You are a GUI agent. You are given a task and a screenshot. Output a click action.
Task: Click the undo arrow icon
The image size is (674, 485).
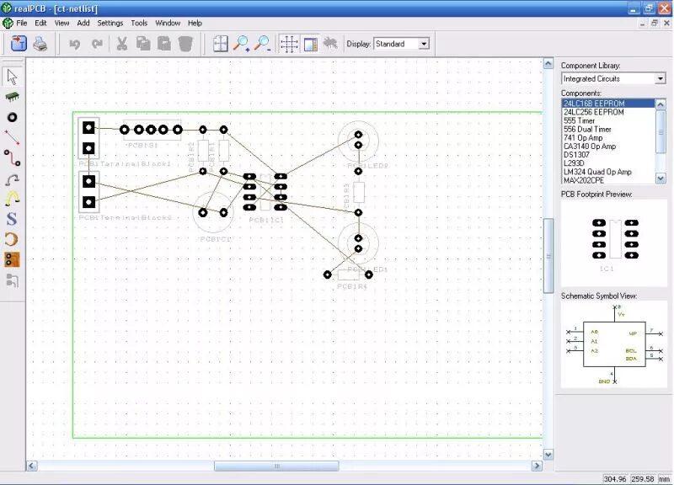(x=75, y=44)
